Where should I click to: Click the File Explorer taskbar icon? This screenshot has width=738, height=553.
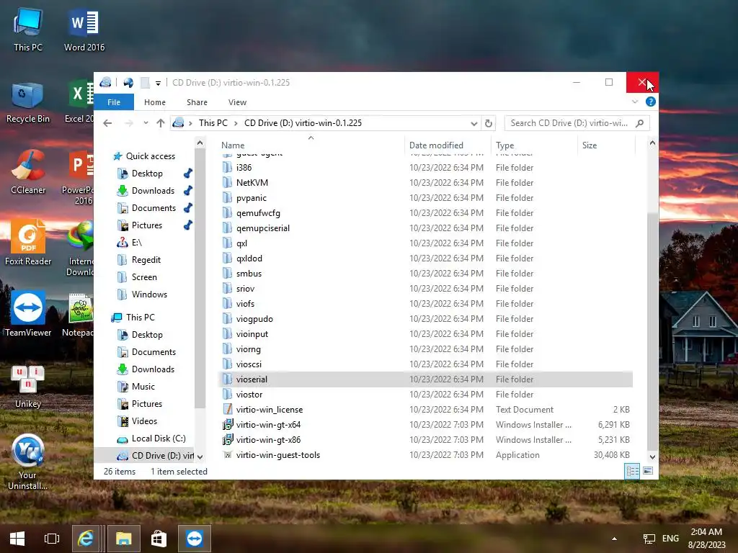[124, 539]
